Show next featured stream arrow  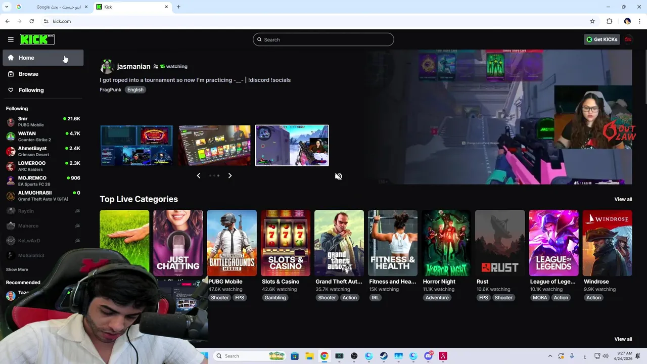pos(229,175)
